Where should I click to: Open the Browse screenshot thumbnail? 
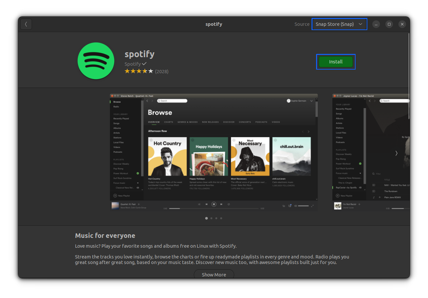214,152
